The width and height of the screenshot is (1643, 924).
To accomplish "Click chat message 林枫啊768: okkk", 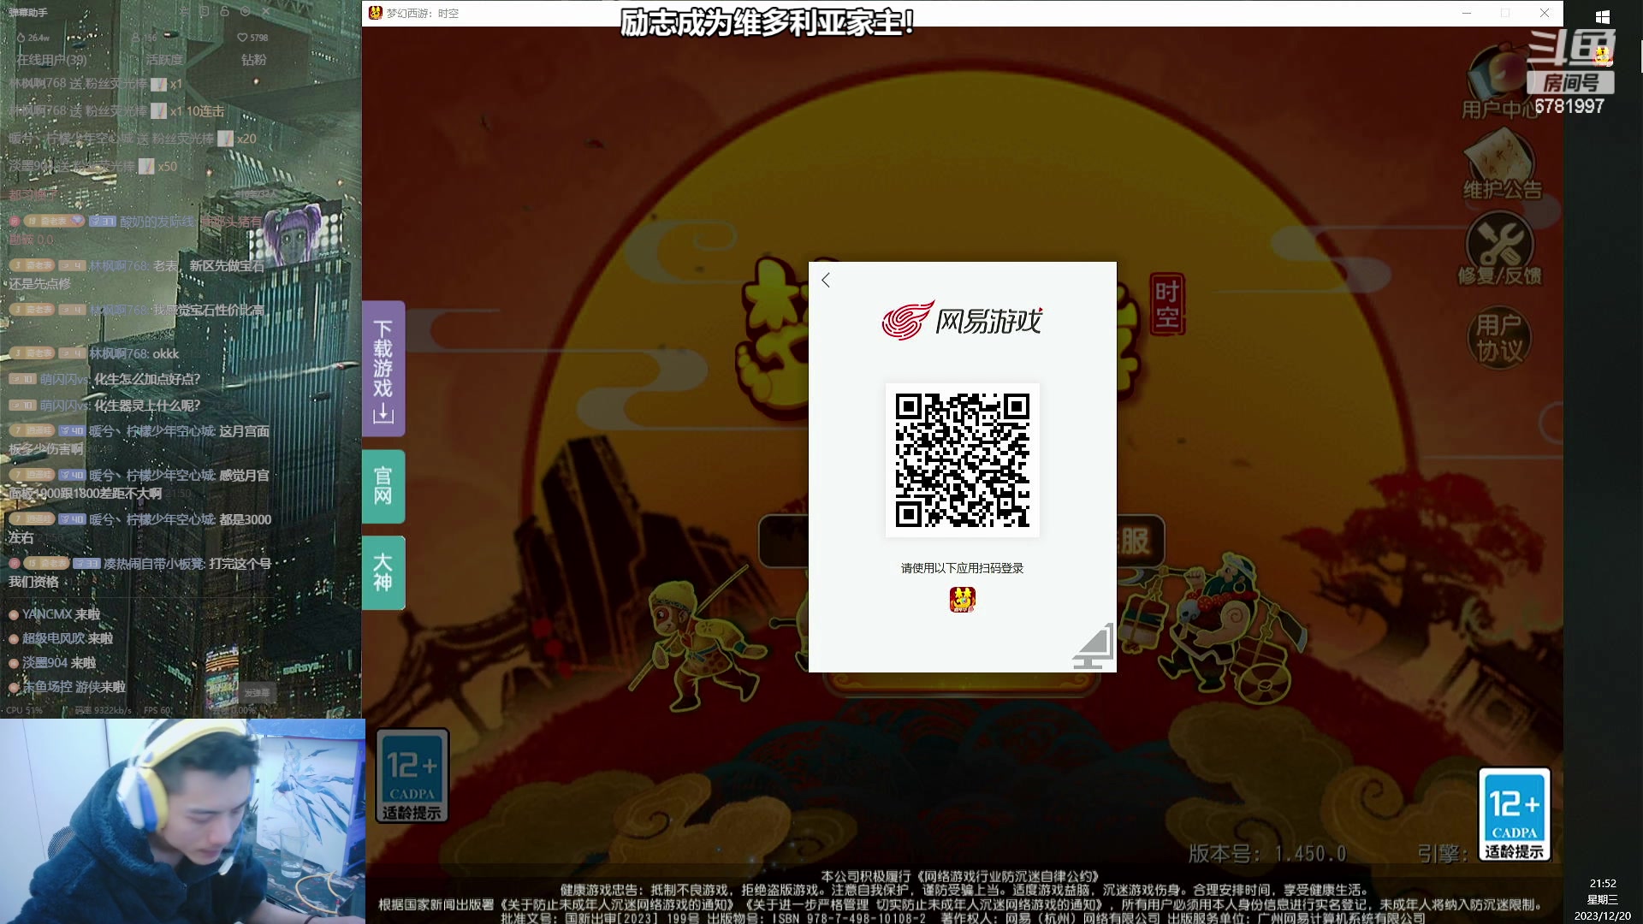I will click(x=94, y=353).
